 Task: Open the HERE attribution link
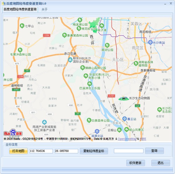(143, 139)
